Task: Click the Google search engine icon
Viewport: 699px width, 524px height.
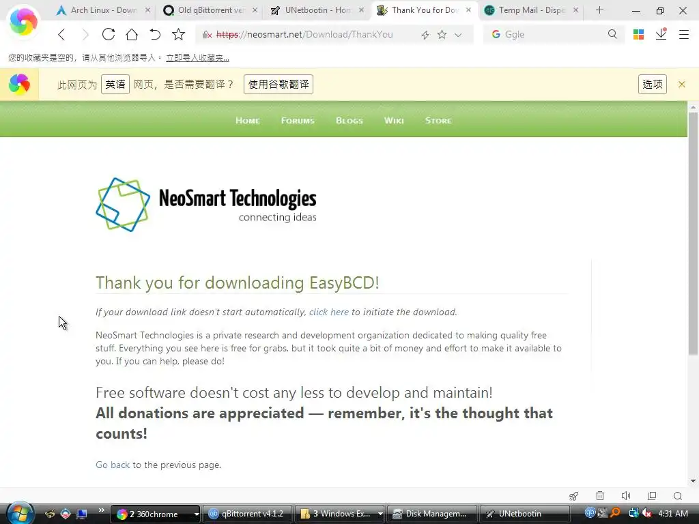Action: click(x=496, y=34)
